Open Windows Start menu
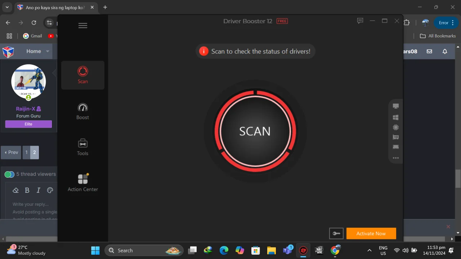 (95, 250)
